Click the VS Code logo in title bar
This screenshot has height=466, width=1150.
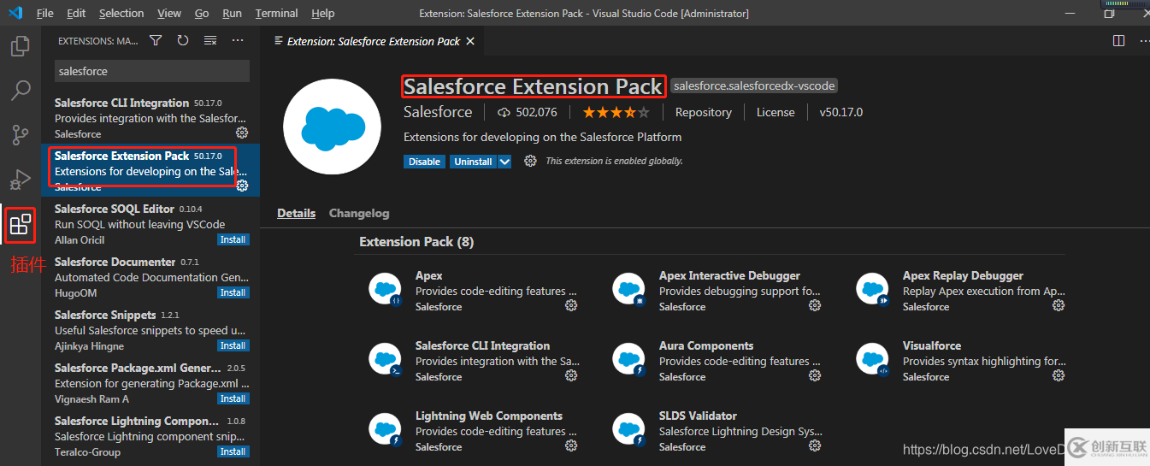pos(15,13)
